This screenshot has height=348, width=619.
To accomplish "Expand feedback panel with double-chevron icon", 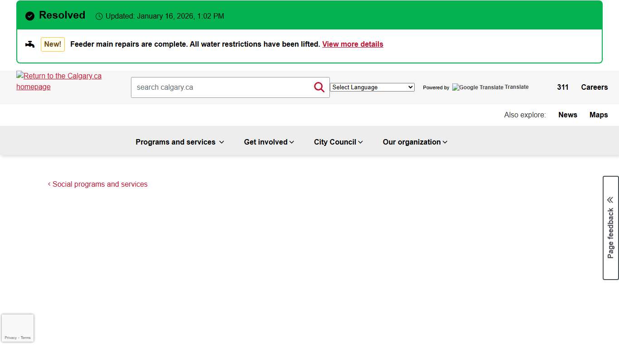I will point(610,200).
